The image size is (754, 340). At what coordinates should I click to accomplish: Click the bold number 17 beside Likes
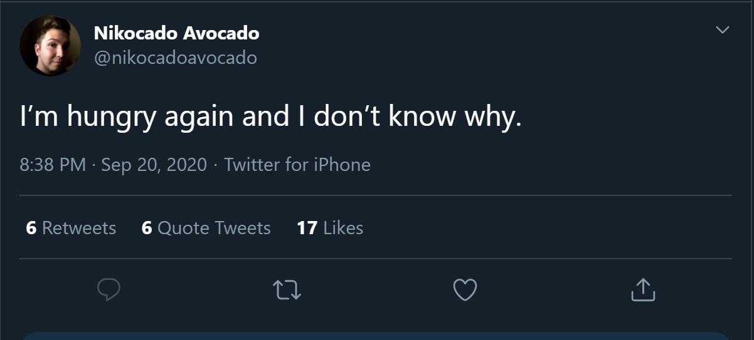[x=307, y=228]
